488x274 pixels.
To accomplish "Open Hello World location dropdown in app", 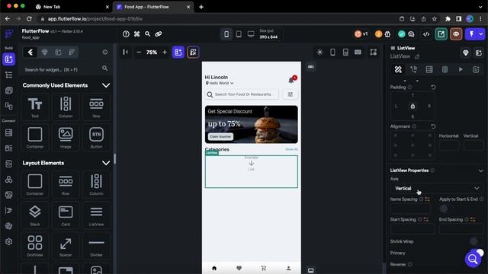I will [220, 83].
